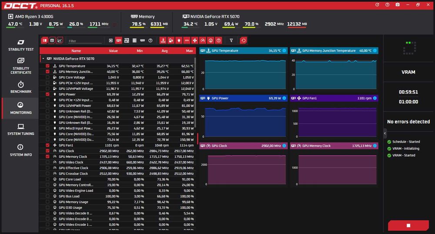Click the GPU Memory Junction Temperature graph header
This screenshot has width=435, height=234.
point(334,50)
